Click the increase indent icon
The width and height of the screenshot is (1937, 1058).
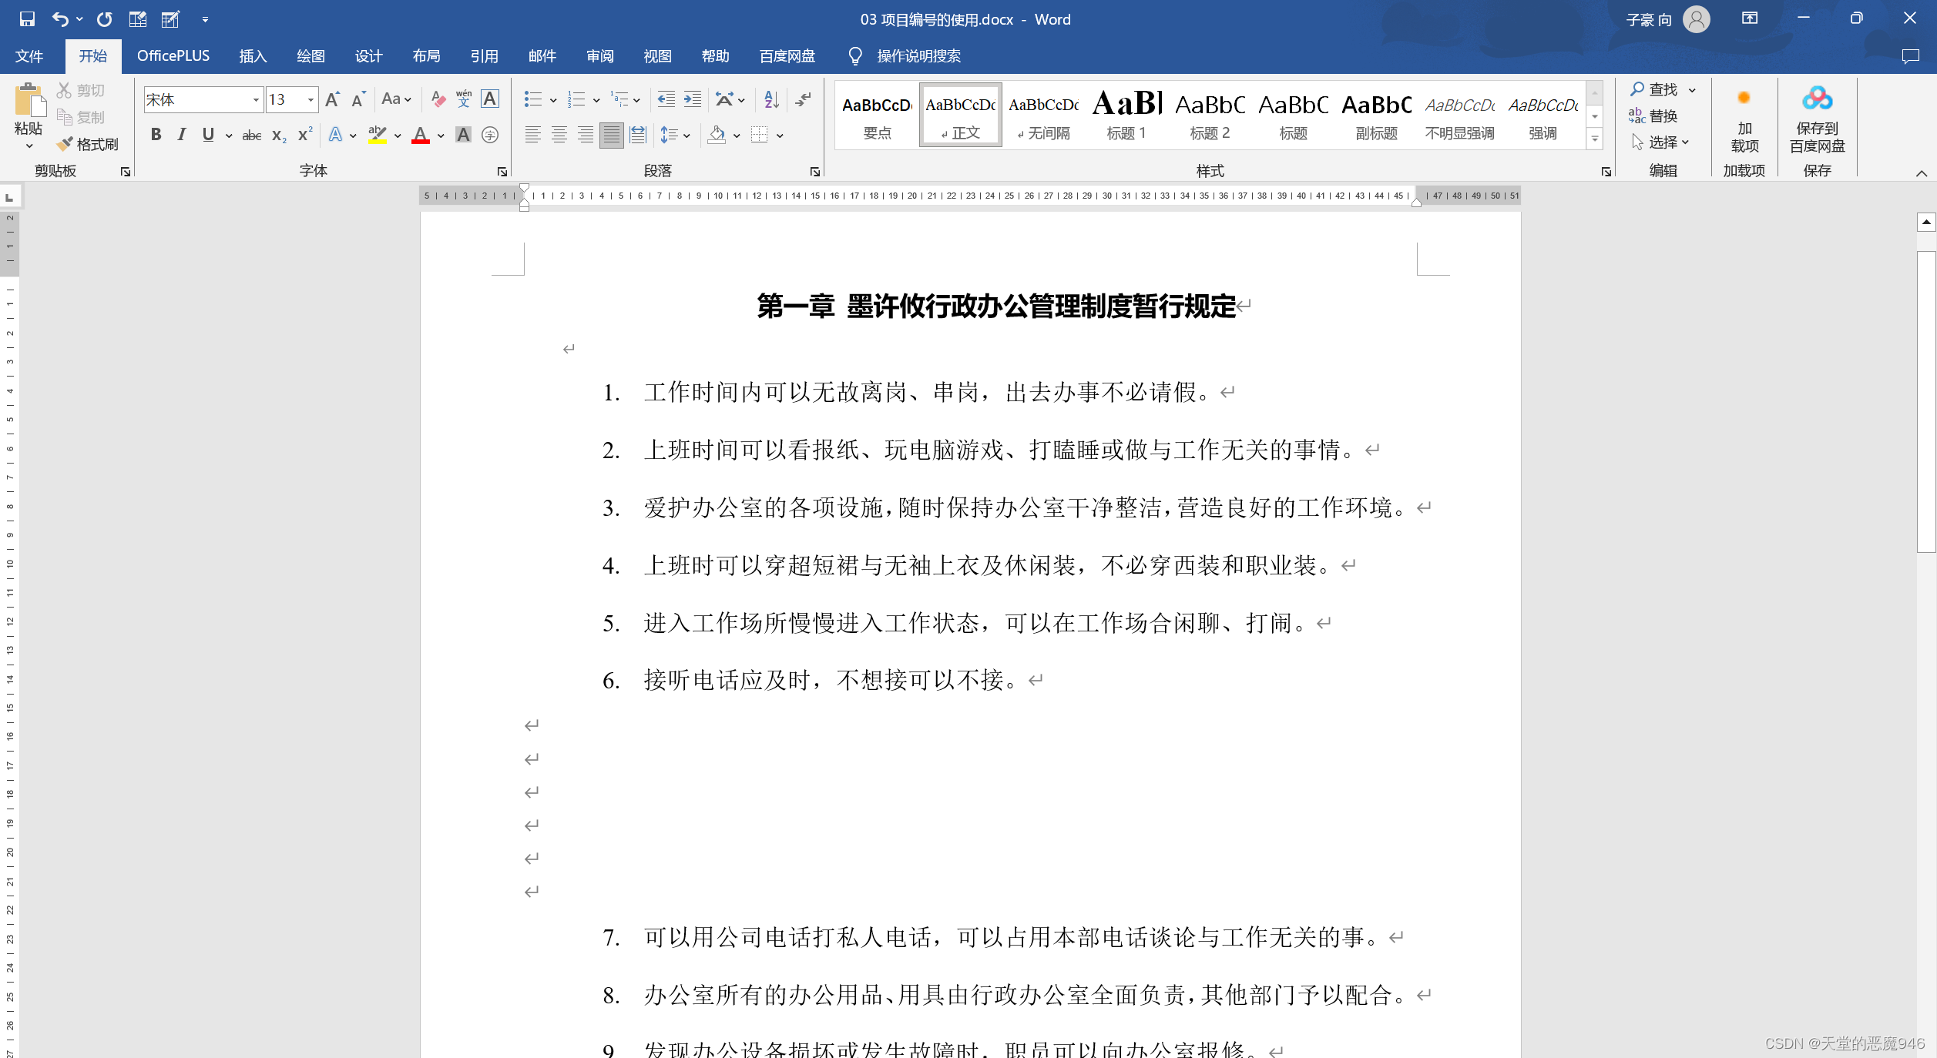(x=693, y=99)
